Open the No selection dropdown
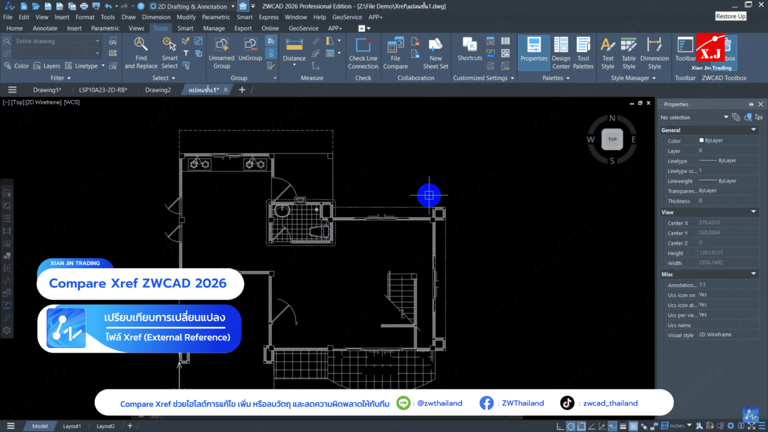 point(725,118)
